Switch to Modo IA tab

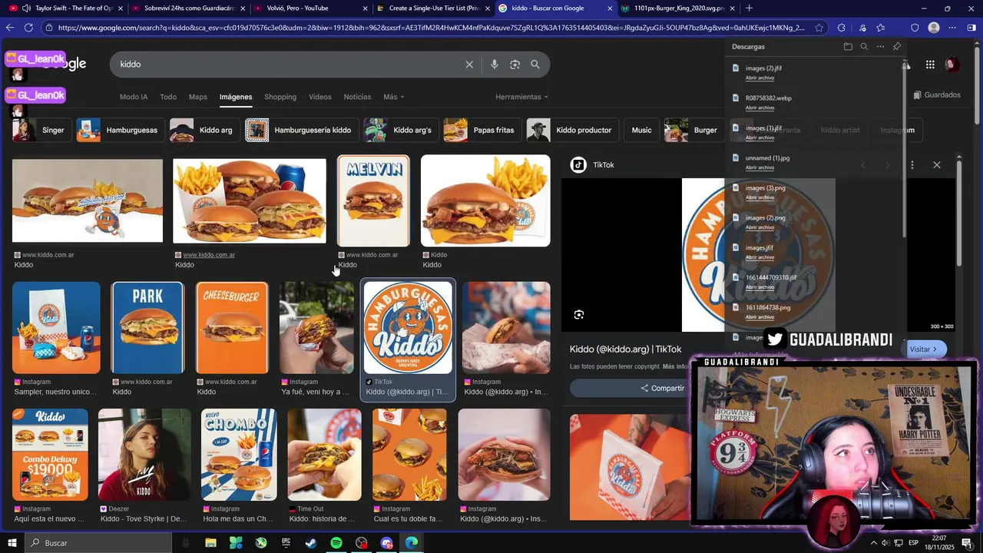coord(134,97)
